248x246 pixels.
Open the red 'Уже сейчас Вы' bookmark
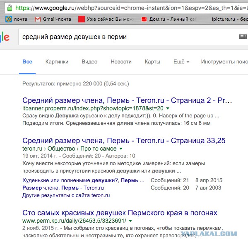[106, 19]
